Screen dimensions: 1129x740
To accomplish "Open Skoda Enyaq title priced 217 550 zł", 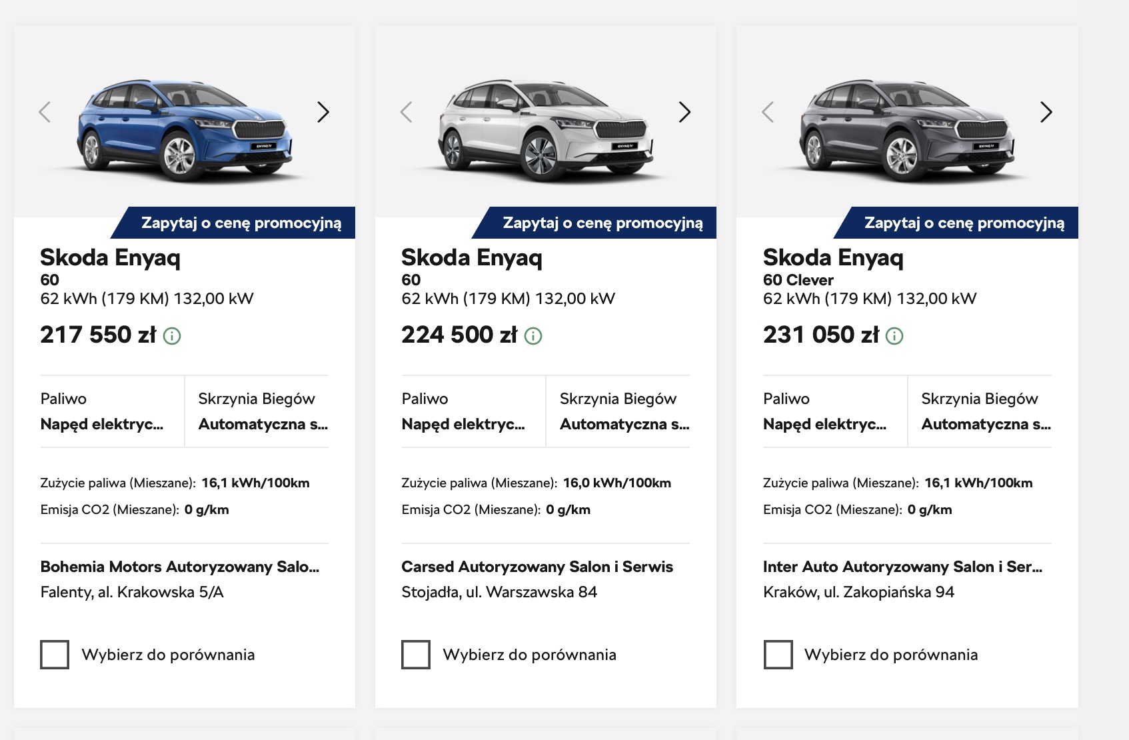I will click(x=110, y=257).
